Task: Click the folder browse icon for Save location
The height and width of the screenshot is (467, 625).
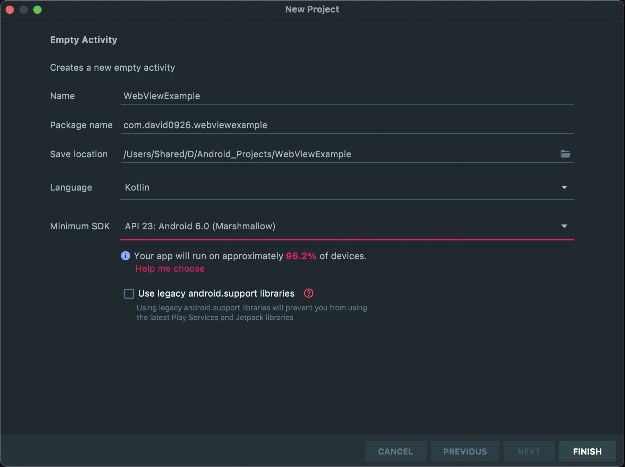Action: click(565, 154)
